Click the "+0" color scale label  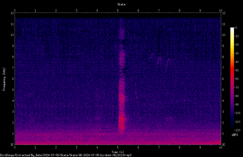tap(236, 28)
